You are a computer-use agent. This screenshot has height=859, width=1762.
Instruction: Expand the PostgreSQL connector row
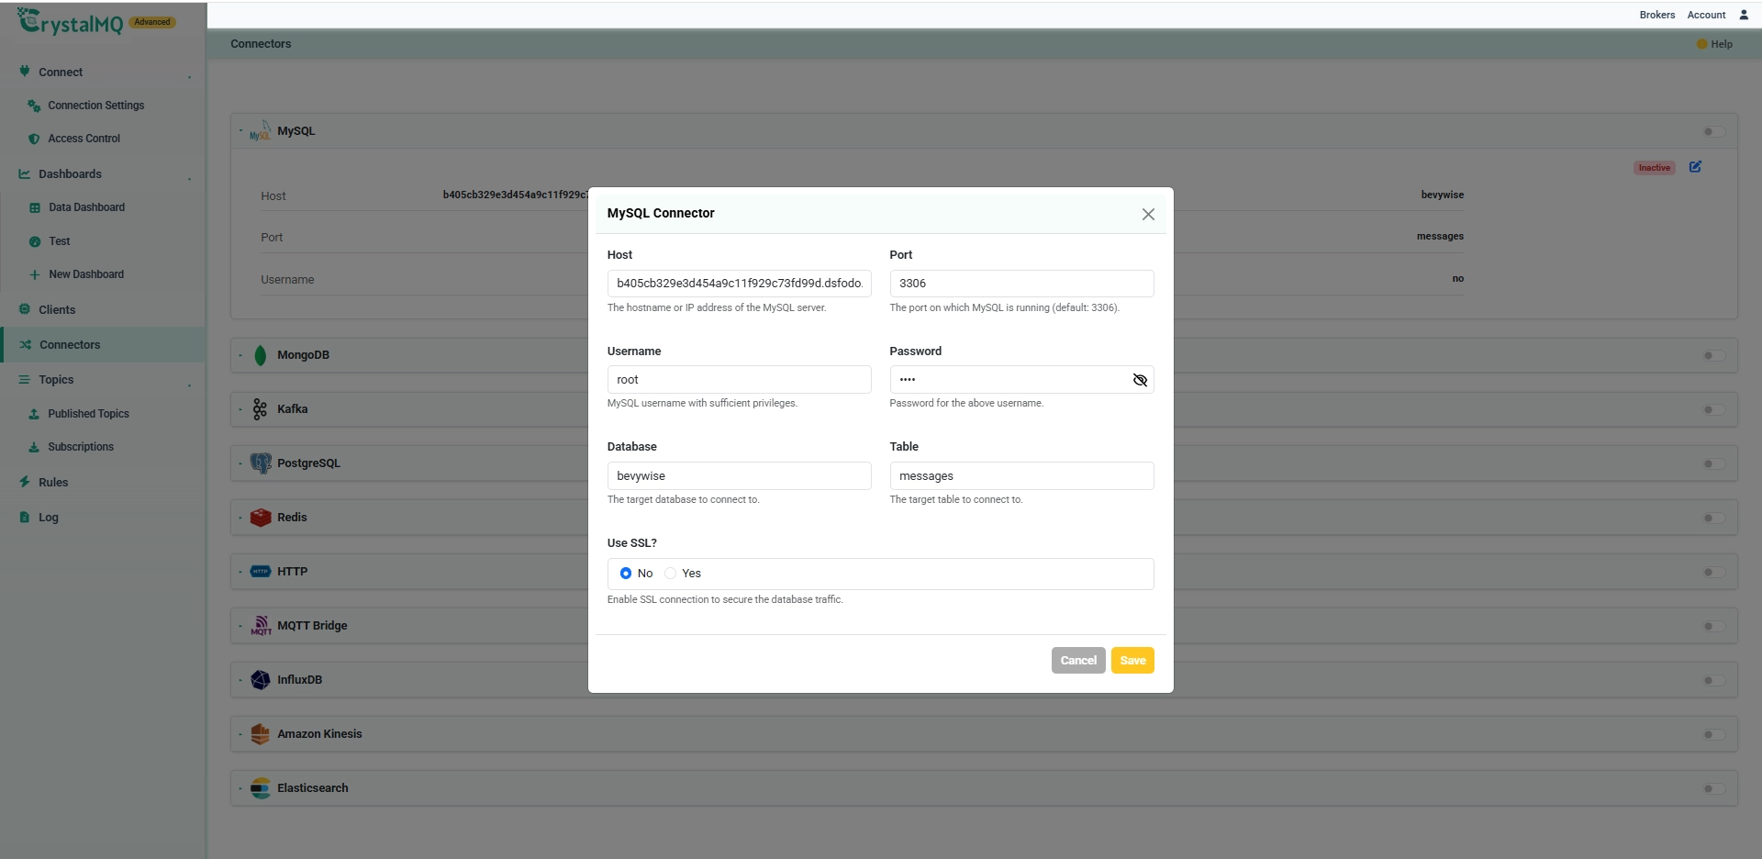[x=240, y=463]
